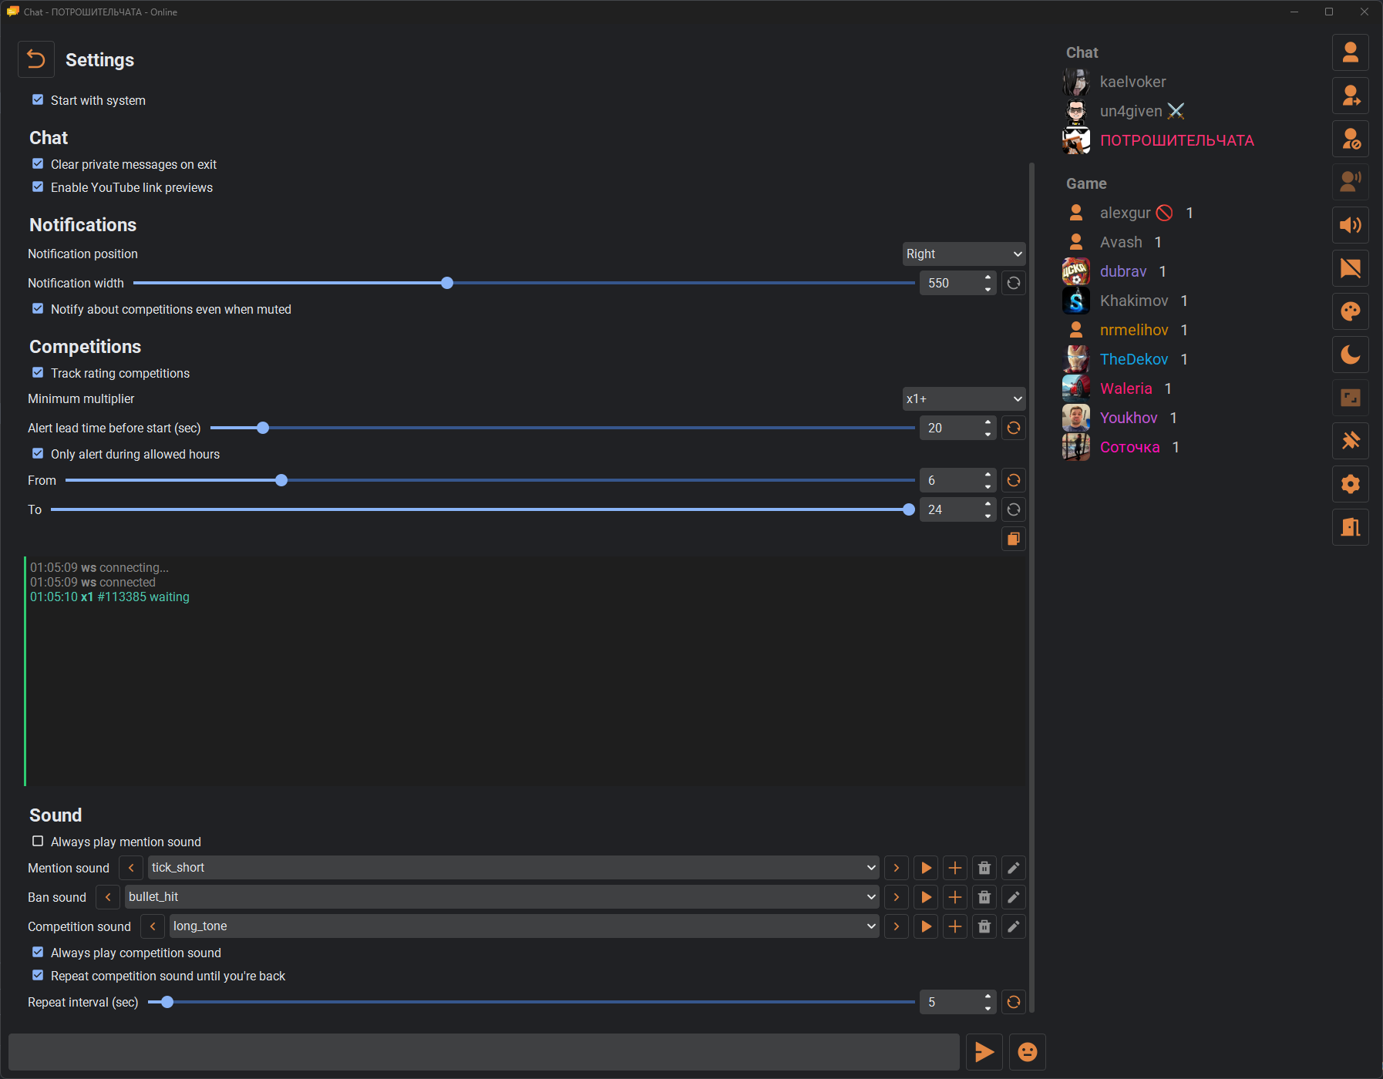
Task: Expand the Minimum multiplier dropdown
Action: click(964, 398)
